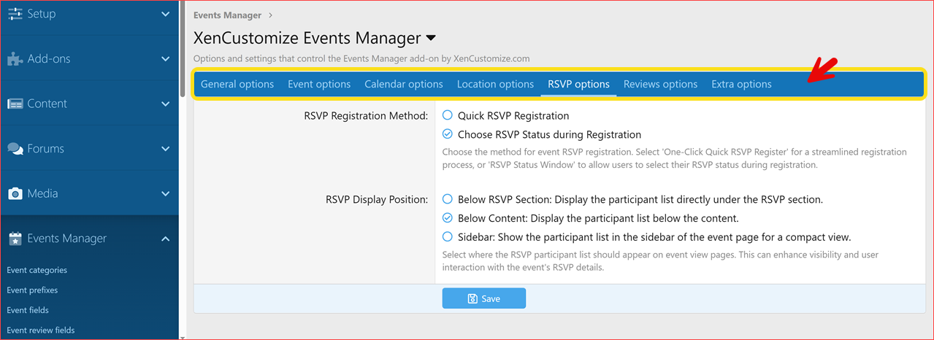This screenshot has height=340, width=934.
Task: Switch to the Calendar options tab
Action: (404, 84)
